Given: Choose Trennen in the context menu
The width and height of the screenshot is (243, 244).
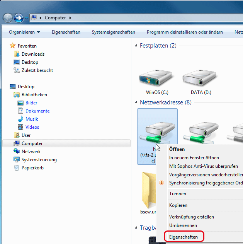Looking at the screenshot, I should click(178, 194).
